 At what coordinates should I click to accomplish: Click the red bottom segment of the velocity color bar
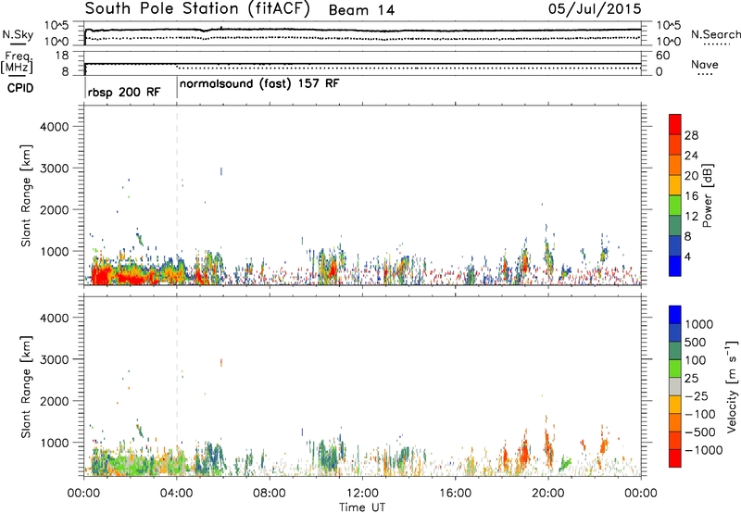[x=675, y=458]
